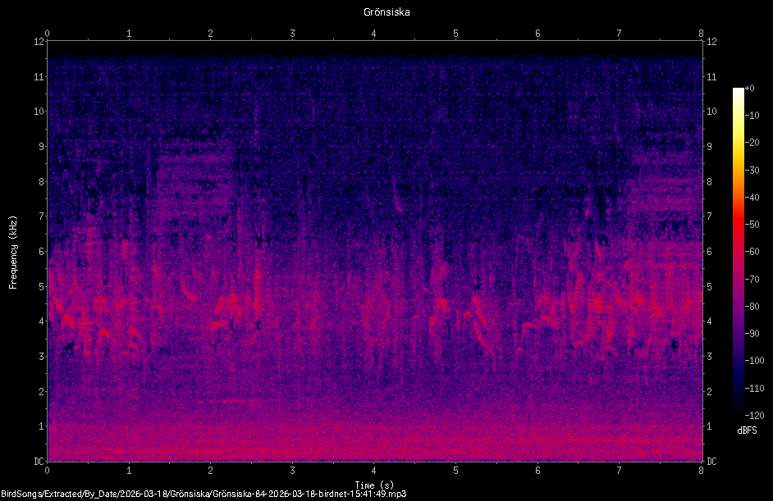Viewport: 773px width, 501px height.
Task: Click the 7 second tick on bottom axis
Action: click(x=619, y=471)
